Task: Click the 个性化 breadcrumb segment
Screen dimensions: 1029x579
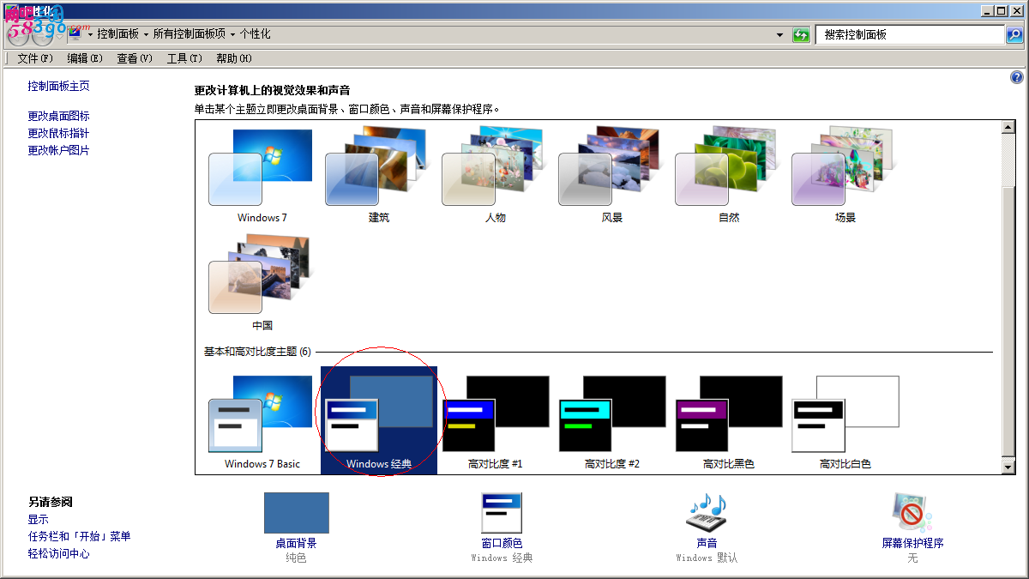Action: click(255, 34)
